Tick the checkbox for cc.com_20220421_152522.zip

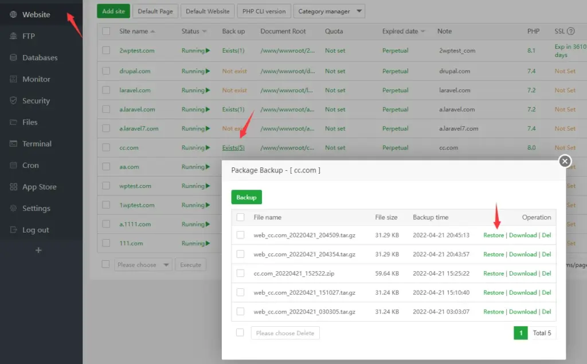click(240, 273)
